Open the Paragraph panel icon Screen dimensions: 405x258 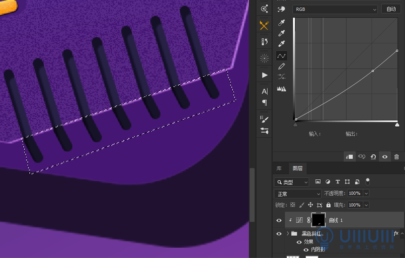tap(264, 102)
